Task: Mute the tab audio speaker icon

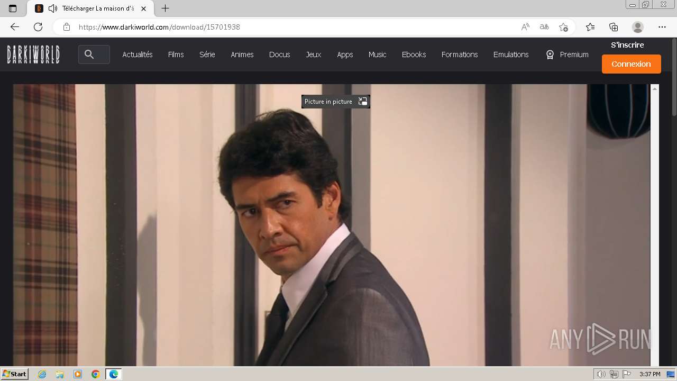Action: point(52,8)
